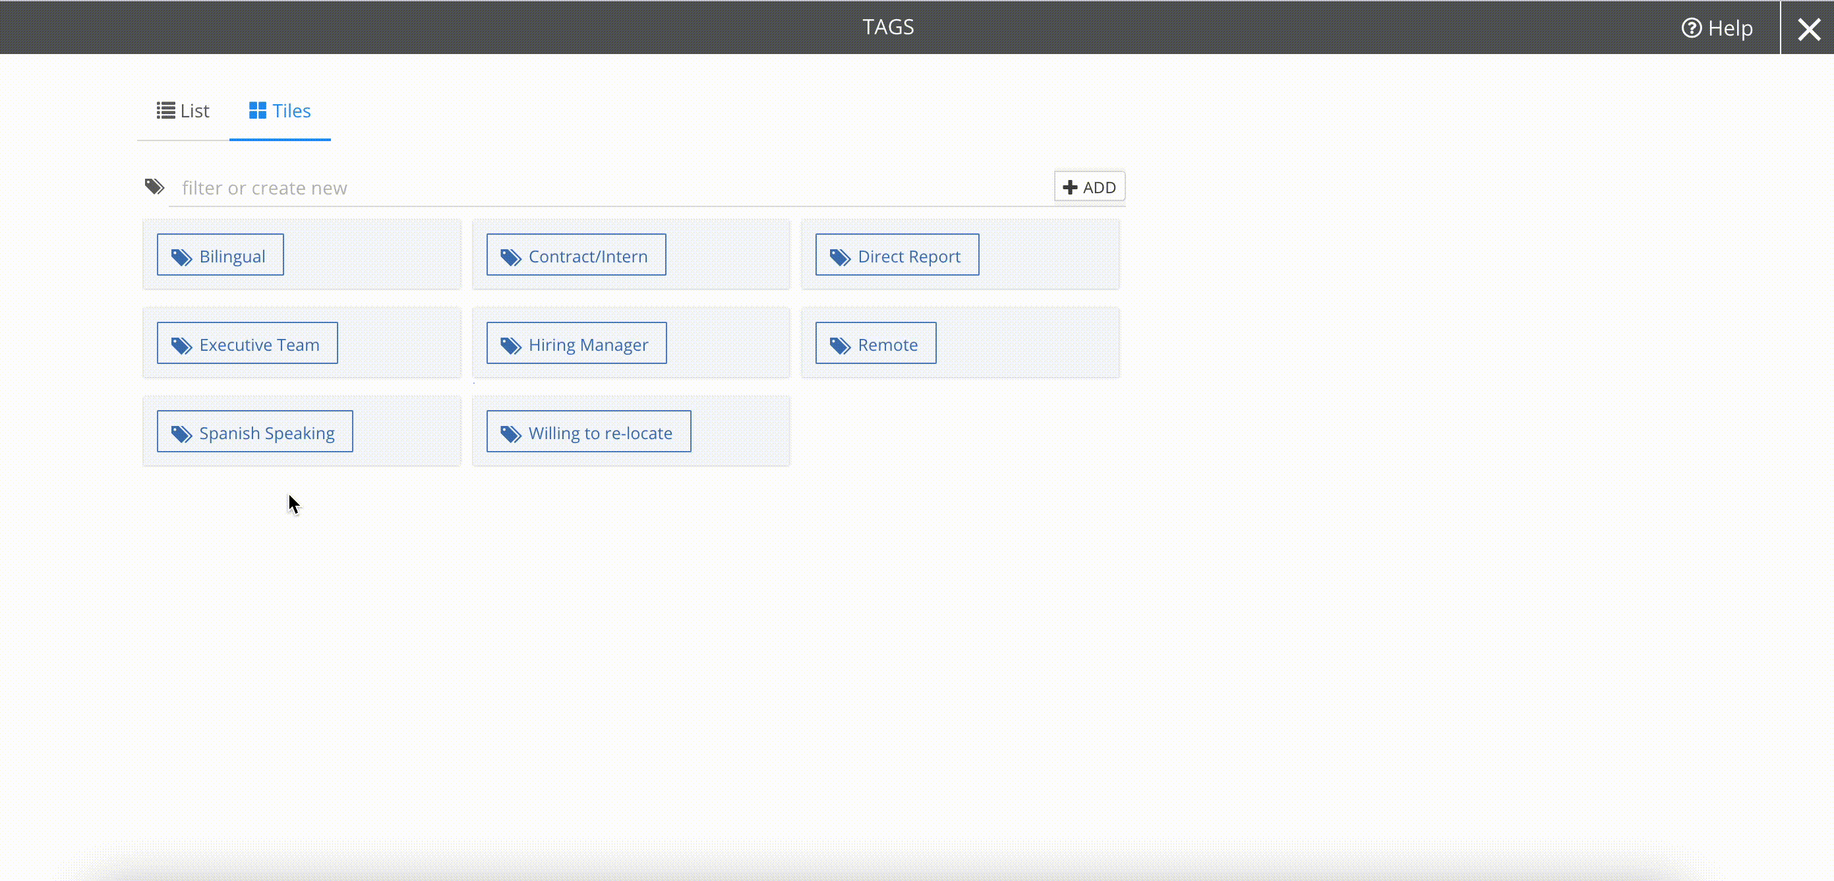Image resolution: width=1834 pixels, height=881 pixels.
Task: Select the Willing to re-locate tag
Action: click(x=589, y=431)
